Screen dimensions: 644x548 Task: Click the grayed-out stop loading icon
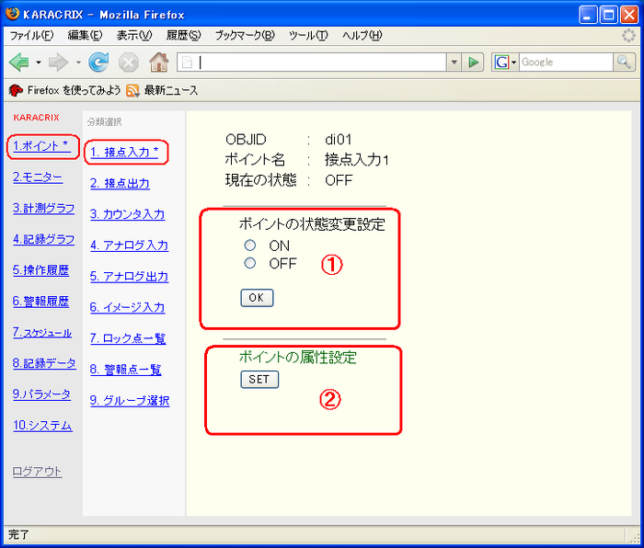(x=129, y=63)
